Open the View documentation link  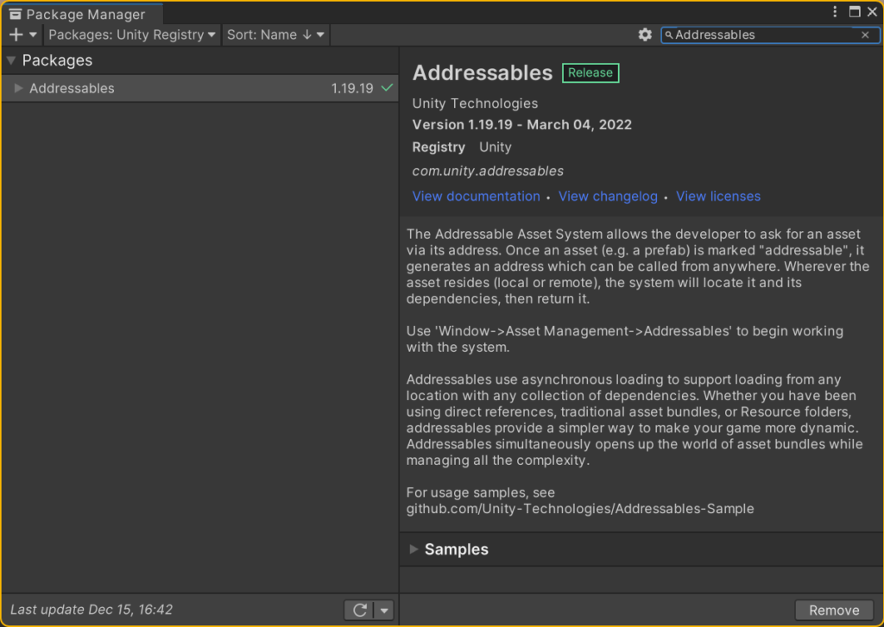476,196
